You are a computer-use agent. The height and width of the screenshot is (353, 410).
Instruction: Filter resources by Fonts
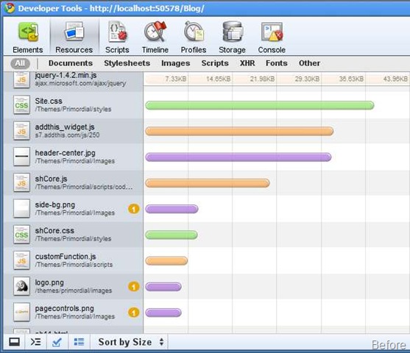click(276, 63)
